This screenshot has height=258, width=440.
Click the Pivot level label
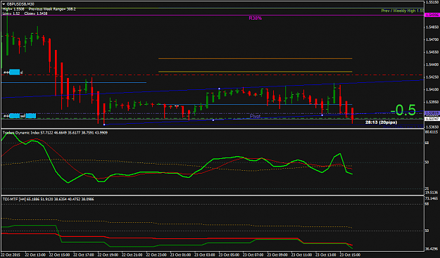[x=255, y=116]
